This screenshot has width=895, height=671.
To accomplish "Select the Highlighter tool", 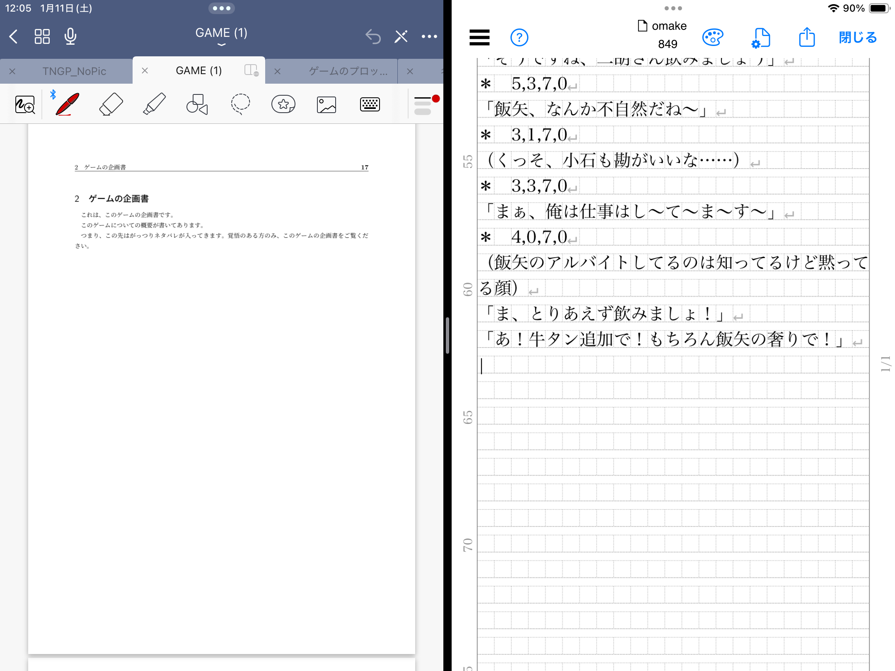I will [x=154, y=104].
